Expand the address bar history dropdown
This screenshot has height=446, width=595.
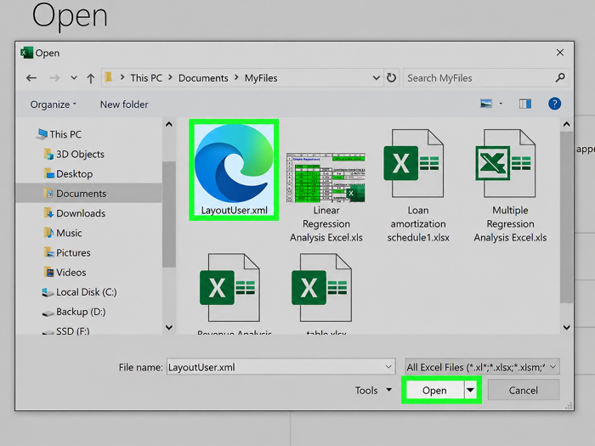(x=376, y=78)
